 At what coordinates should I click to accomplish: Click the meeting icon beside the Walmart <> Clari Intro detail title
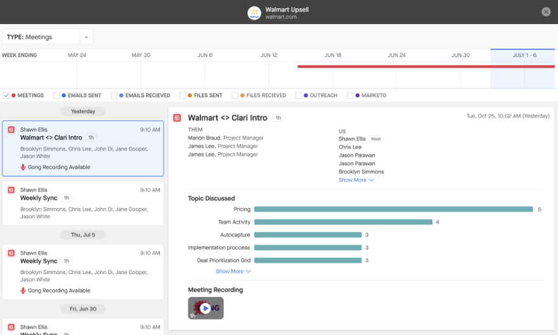pos(177,118)
